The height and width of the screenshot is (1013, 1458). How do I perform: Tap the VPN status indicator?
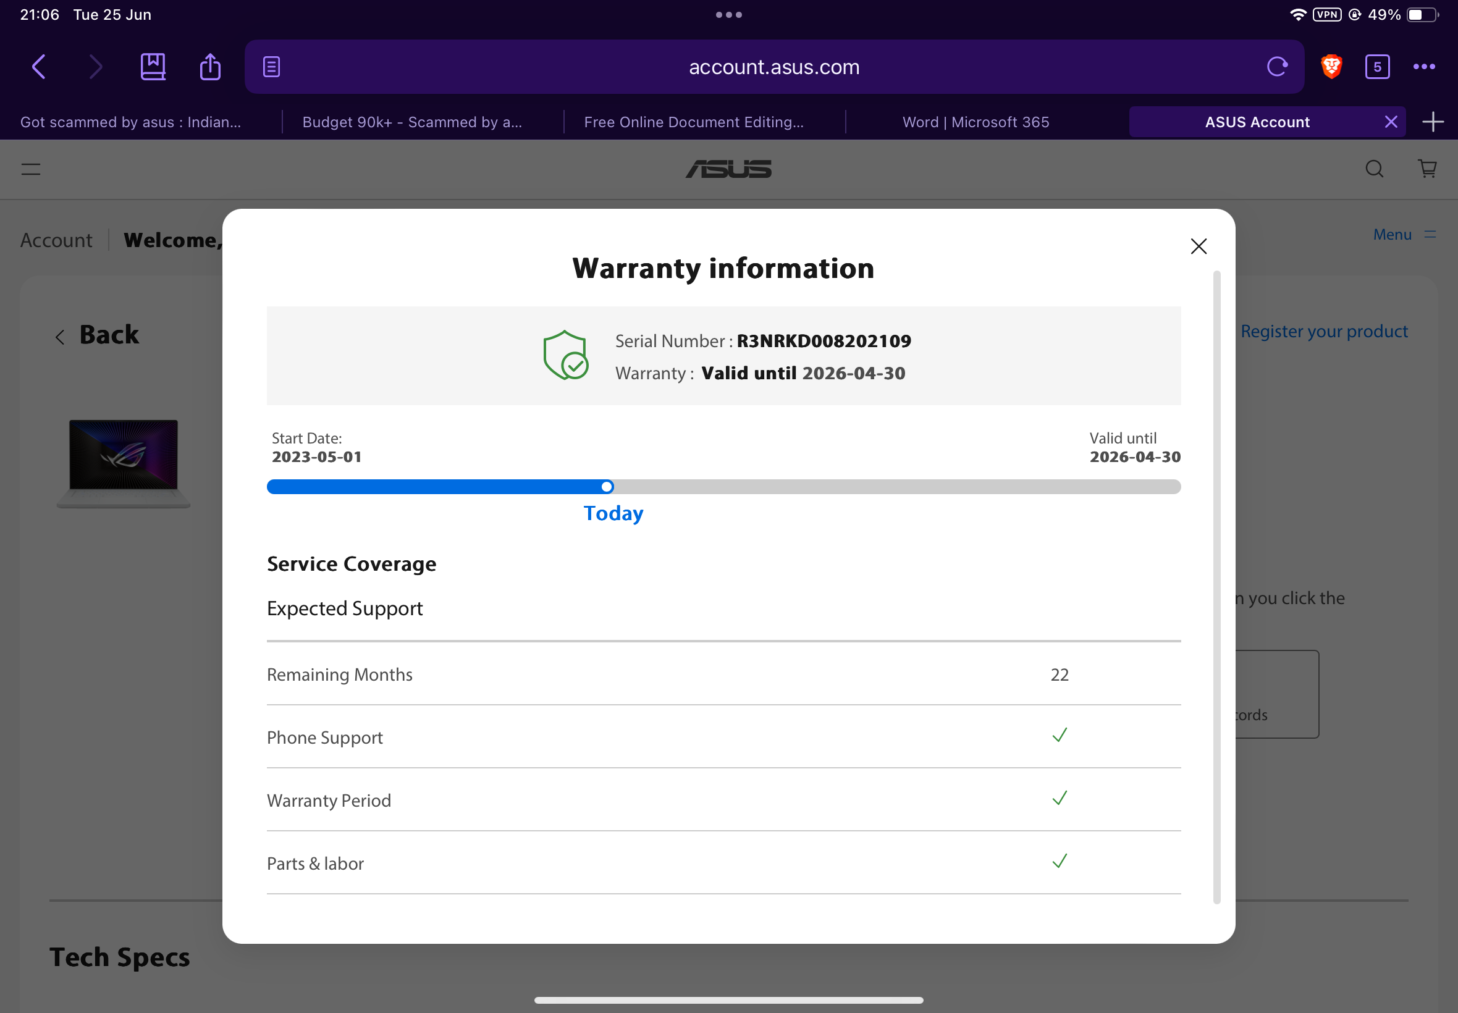1327,15
